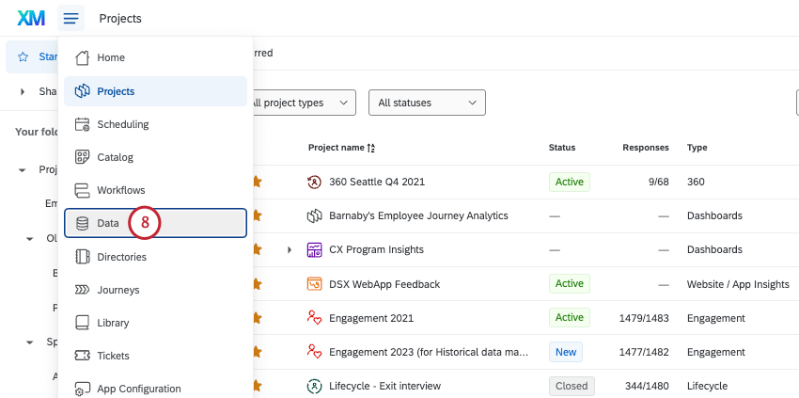Expand the CX Program Insights row
The width and height of the screenshot is (799, 398).
290,249
